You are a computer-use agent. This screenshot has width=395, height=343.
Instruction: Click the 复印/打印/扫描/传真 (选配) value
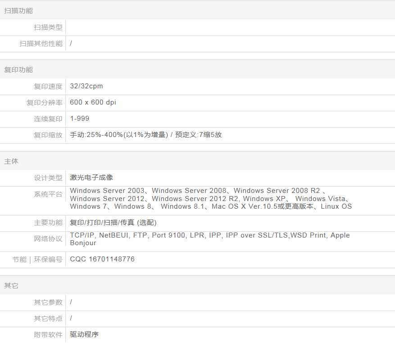click(113, 223)
